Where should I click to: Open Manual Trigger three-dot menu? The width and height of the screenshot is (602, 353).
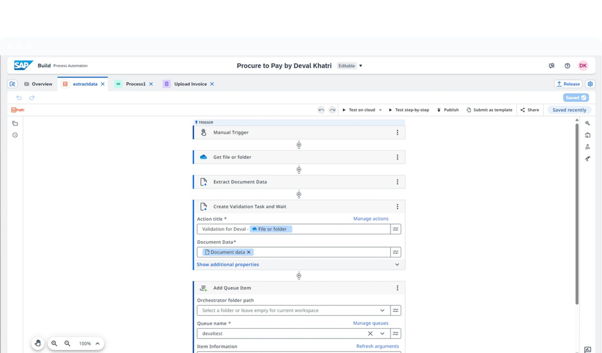pos(397,133)
